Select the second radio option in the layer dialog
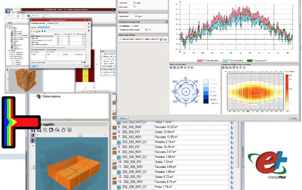The width and height of the screenshot is (302, 190). click(x=47, y=23)
